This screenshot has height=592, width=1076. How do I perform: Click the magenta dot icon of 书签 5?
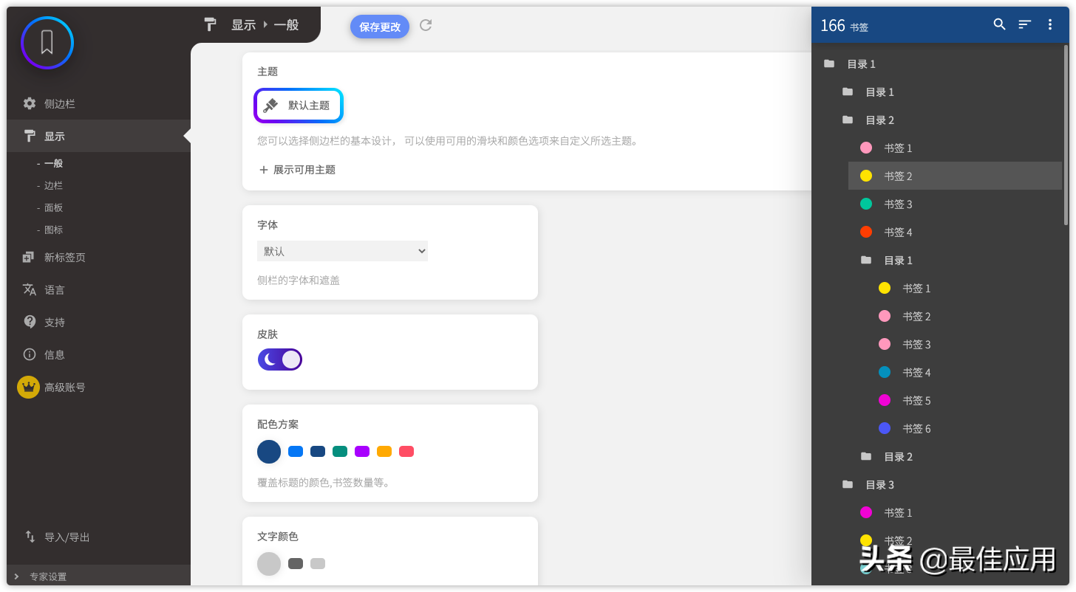point(885,400)
